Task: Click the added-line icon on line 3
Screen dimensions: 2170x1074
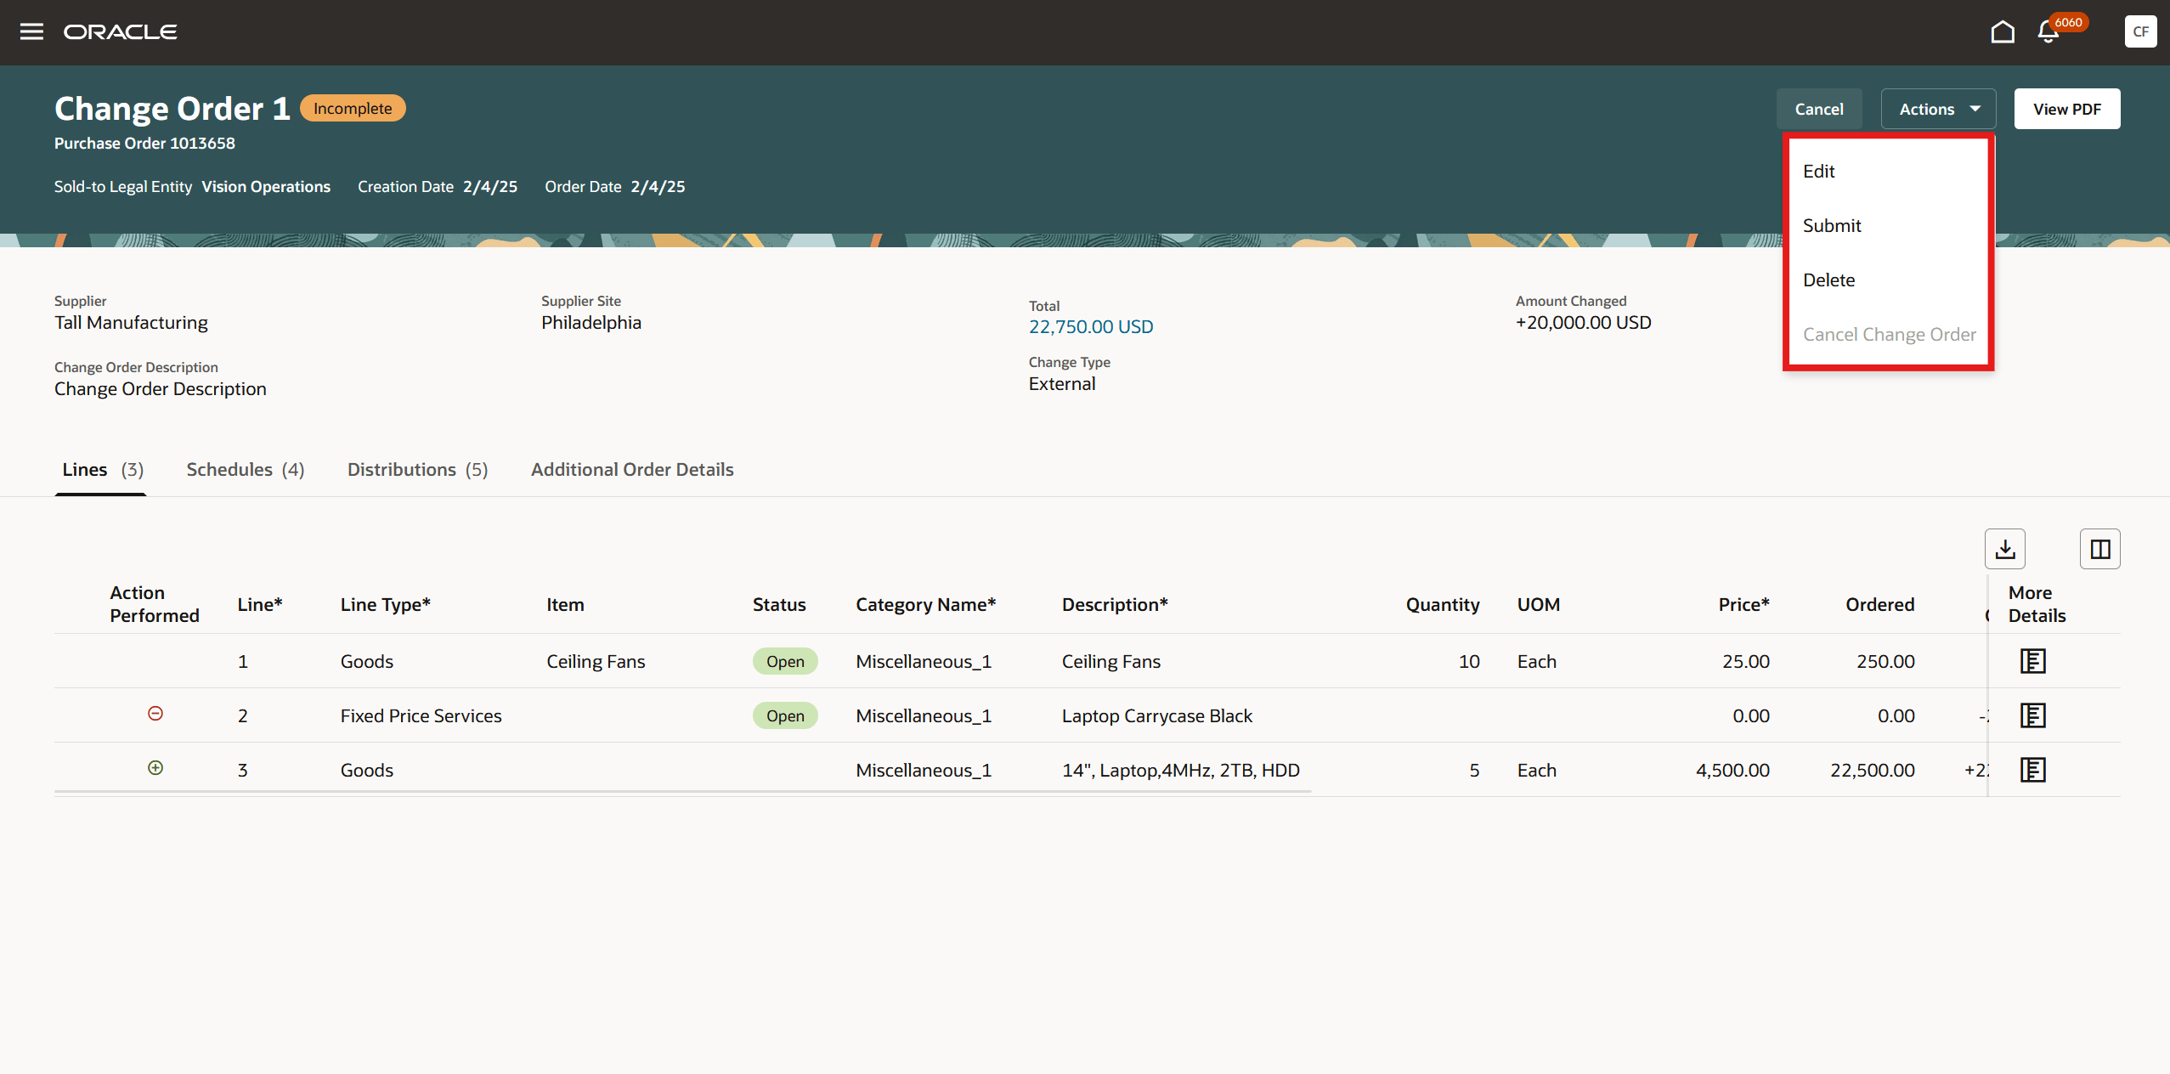Action: [155, 768]
